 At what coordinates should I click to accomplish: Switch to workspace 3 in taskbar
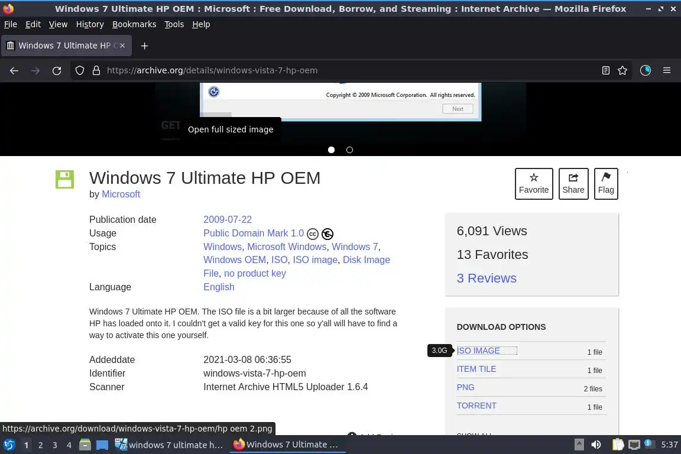55,445
